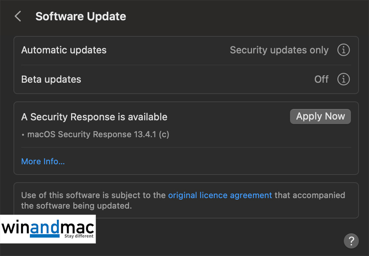The height and width of the screenshot is (256, 369).
Task: Click the winandmac logo watermark
Action: [48, 229]
